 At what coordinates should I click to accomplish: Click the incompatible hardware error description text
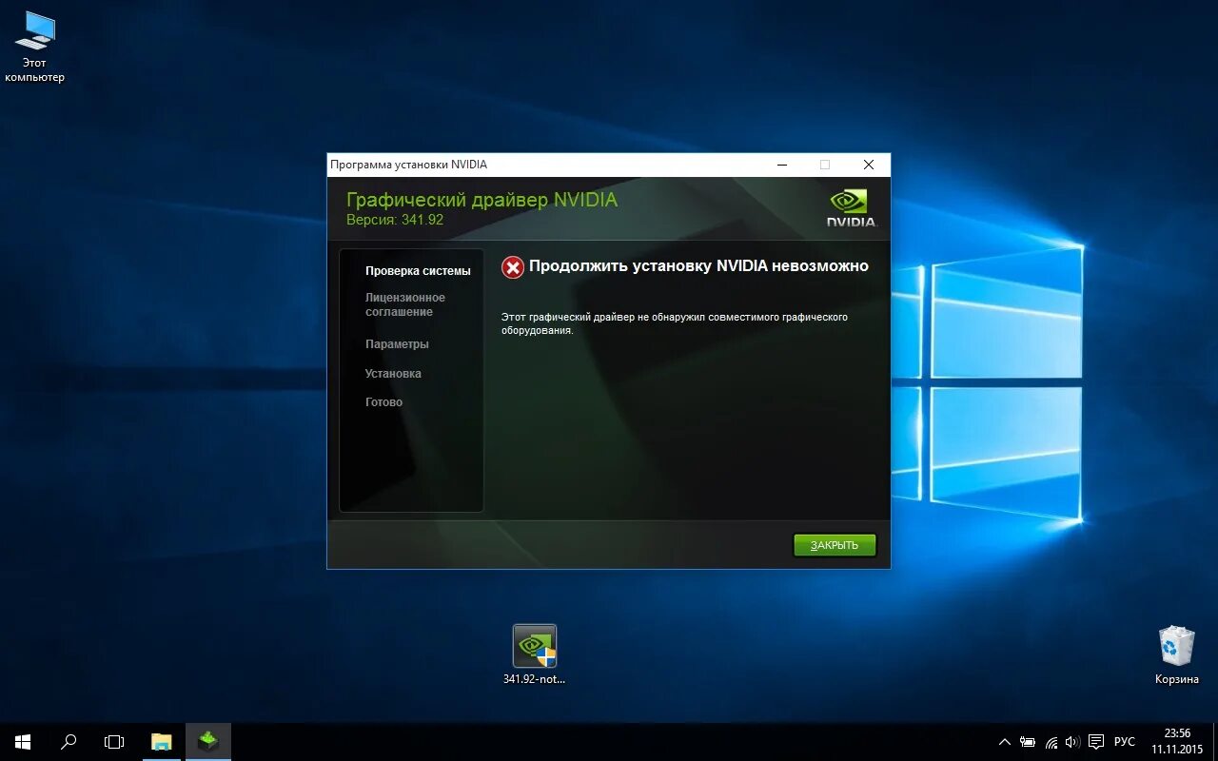(675, 323)
